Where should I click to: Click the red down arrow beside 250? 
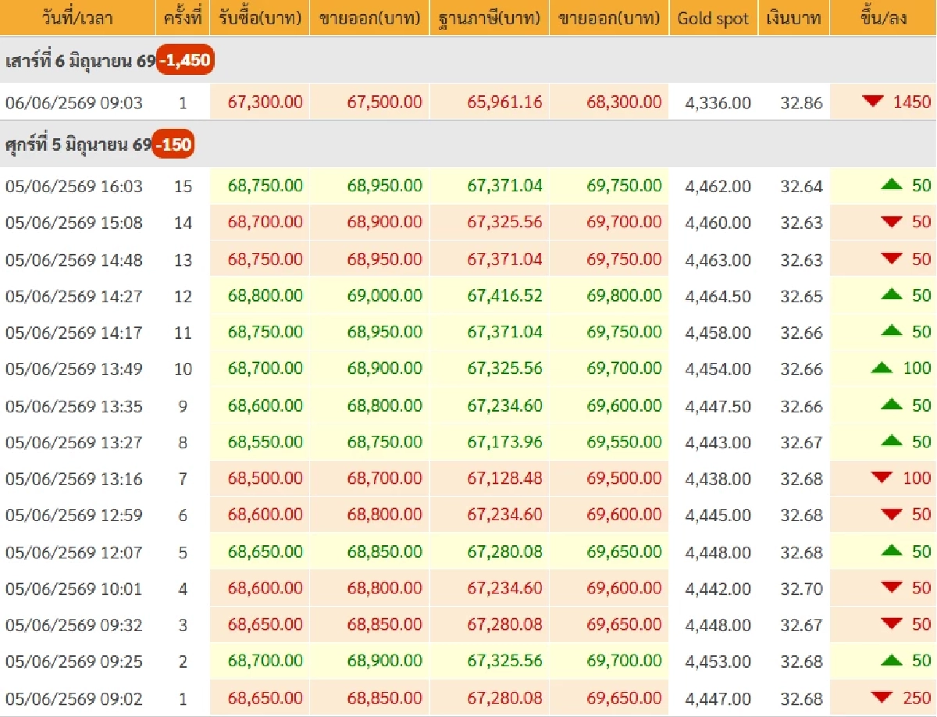pyautogui.click(x=882, y=697)
